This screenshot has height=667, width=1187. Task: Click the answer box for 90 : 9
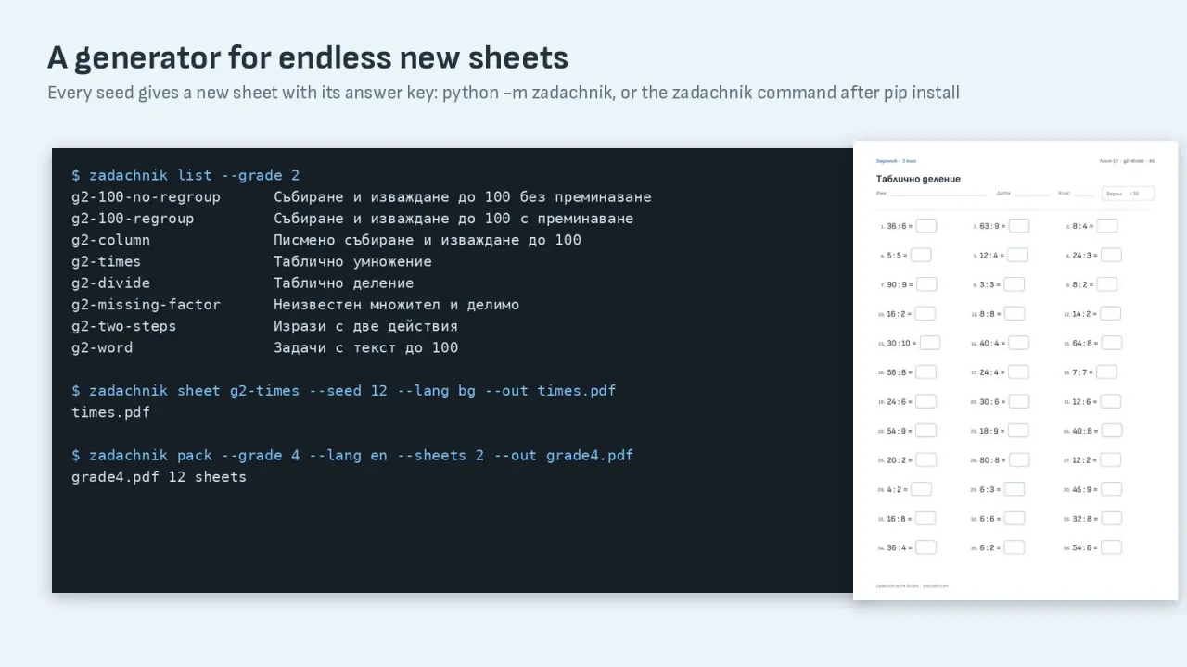tap(926, 284)
